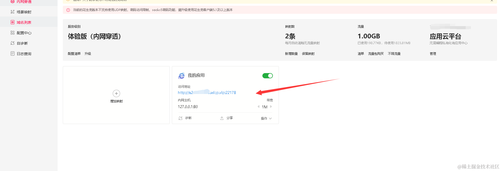Click 管理 under 应用云平台
The image size is (501, 171).
(x=433, y=54)
